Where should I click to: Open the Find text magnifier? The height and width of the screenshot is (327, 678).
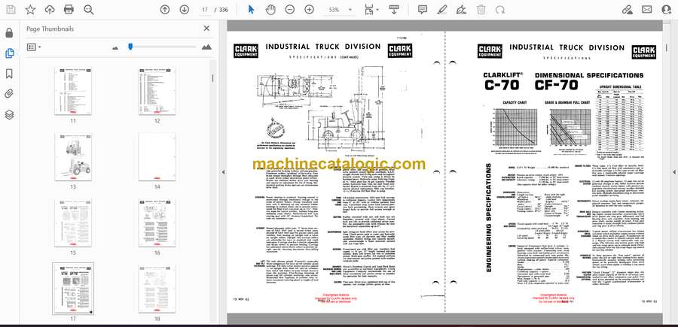click(x=89, y=10)
